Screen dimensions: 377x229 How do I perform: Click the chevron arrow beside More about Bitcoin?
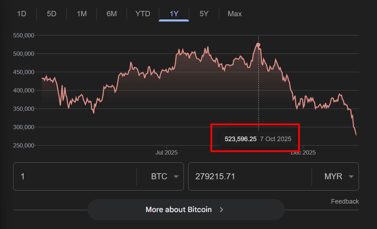(x=222, y=210)
